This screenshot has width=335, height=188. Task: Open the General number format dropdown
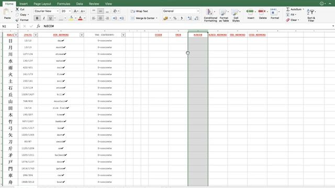pos(198,11)
